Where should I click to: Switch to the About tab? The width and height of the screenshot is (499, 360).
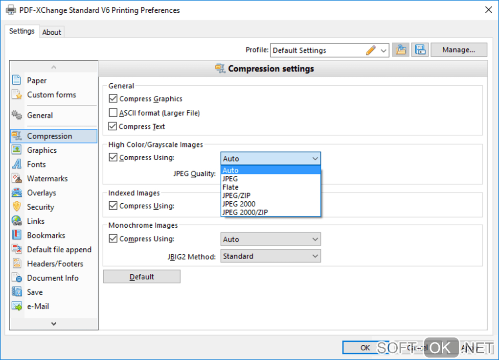point(51,32)
